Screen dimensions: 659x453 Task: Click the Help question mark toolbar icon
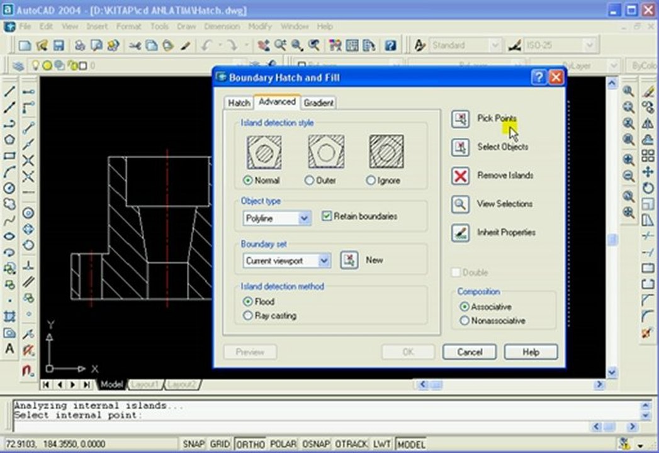click(x=390, y=45)
